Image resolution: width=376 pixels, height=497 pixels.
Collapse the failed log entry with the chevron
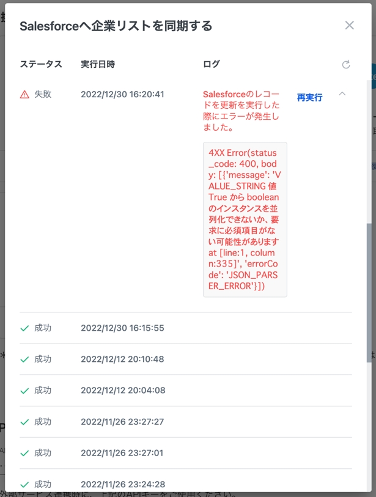pyautogui.click(x=342, y=94)
